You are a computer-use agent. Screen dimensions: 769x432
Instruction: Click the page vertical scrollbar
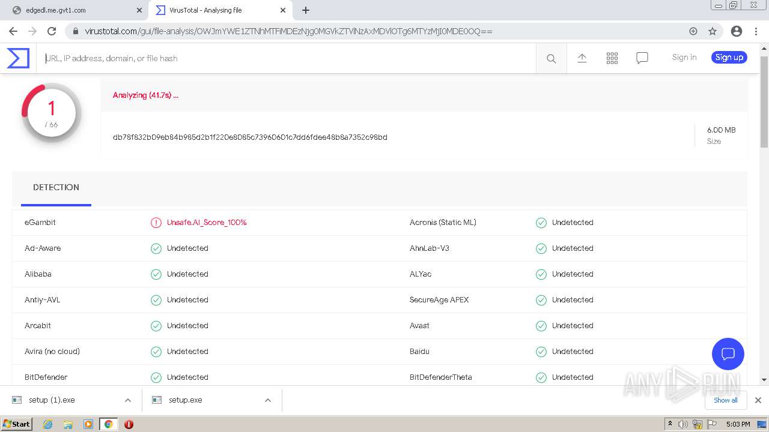coord(764,101)
